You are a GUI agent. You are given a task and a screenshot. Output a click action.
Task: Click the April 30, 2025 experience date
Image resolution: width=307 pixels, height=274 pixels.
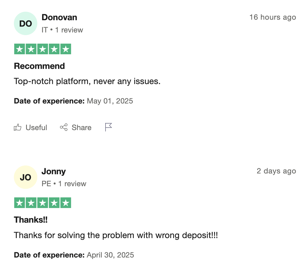click(x=110, y=255)
